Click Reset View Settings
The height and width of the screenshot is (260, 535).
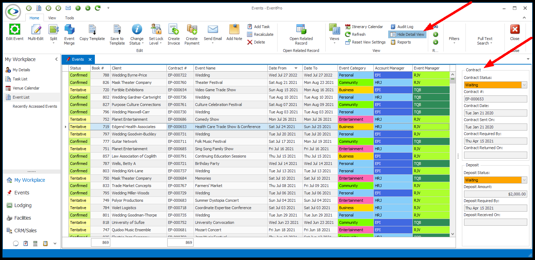pyautogui.click(x=365, y=42)
